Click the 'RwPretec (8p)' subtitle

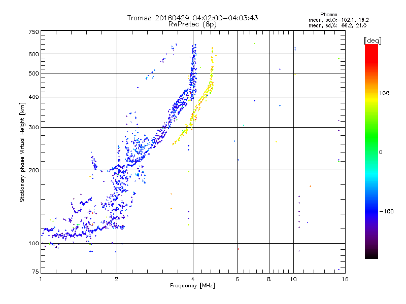pos(192,24)
